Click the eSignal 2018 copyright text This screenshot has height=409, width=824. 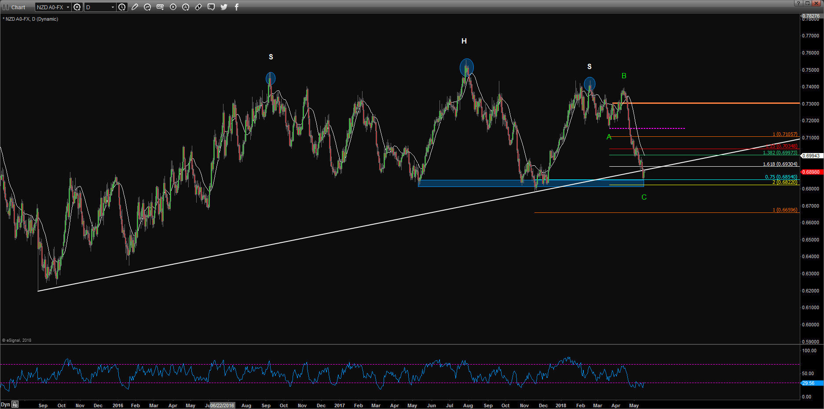coord(17,340)
